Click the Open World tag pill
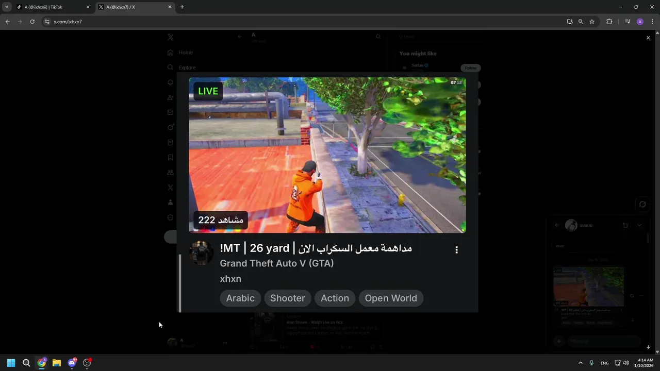Viewport: 660px width, 371px height. click(x=391, y=298)
